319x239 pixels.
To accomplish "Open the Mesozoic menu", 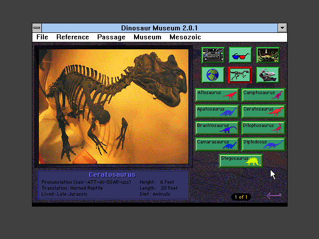I will click(x=185, y=37).
